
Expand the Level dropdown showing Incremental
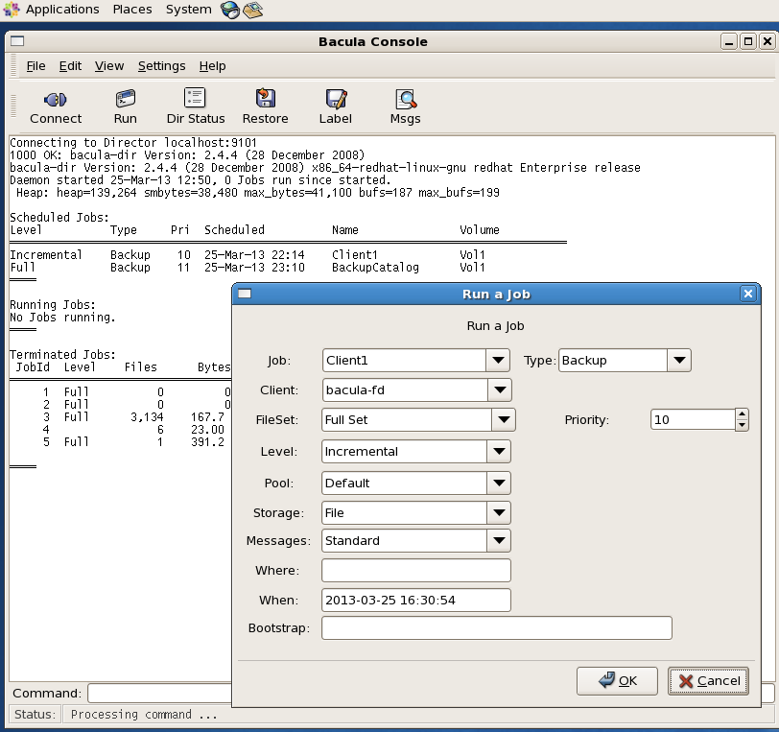pyautogui.click(x=499, y=451)
